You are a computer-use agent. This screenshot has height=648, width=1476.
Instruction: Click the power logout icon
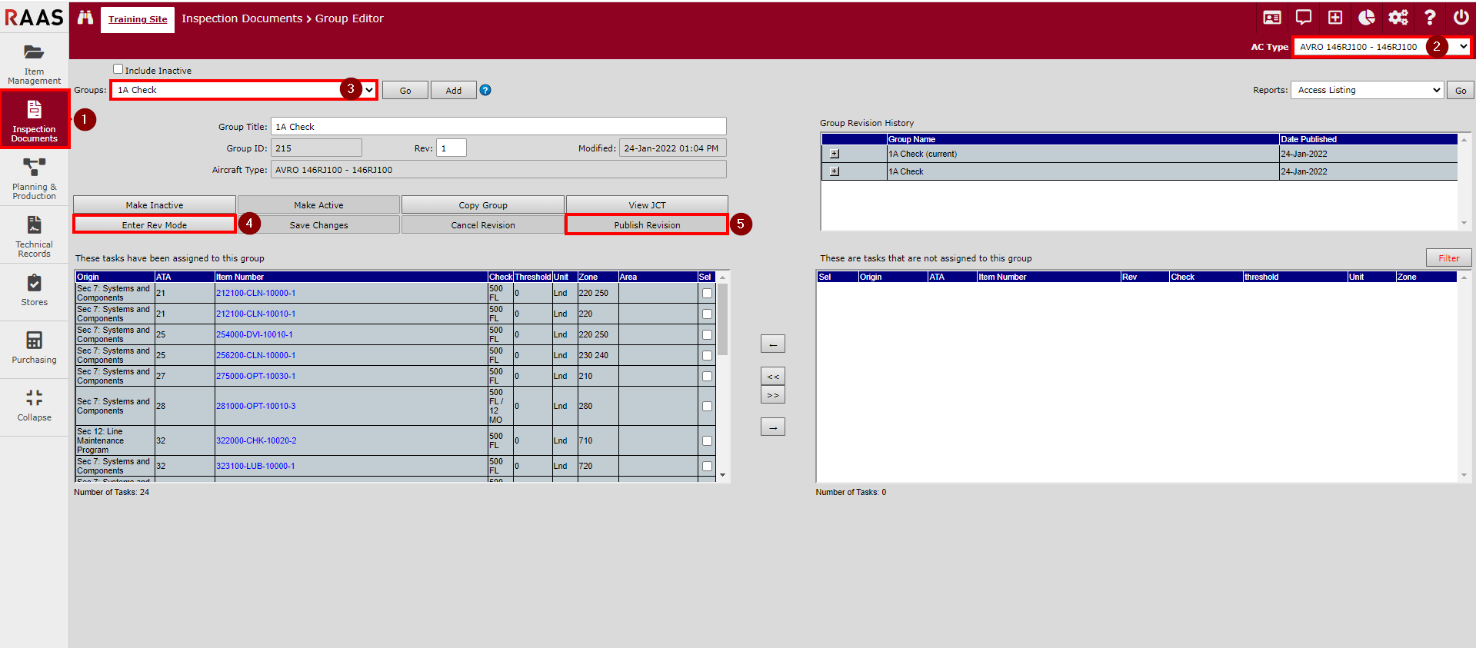point(1461,18)
